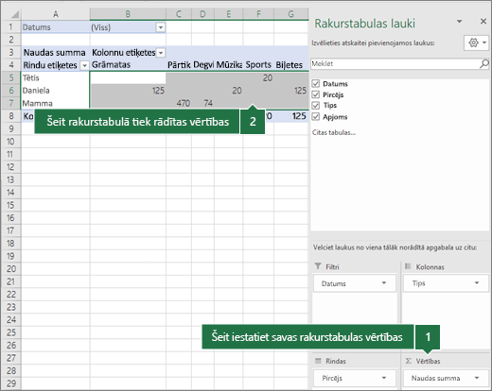
Task: Click the Mūzika column label cell
Action: click(x=229, y=65)
